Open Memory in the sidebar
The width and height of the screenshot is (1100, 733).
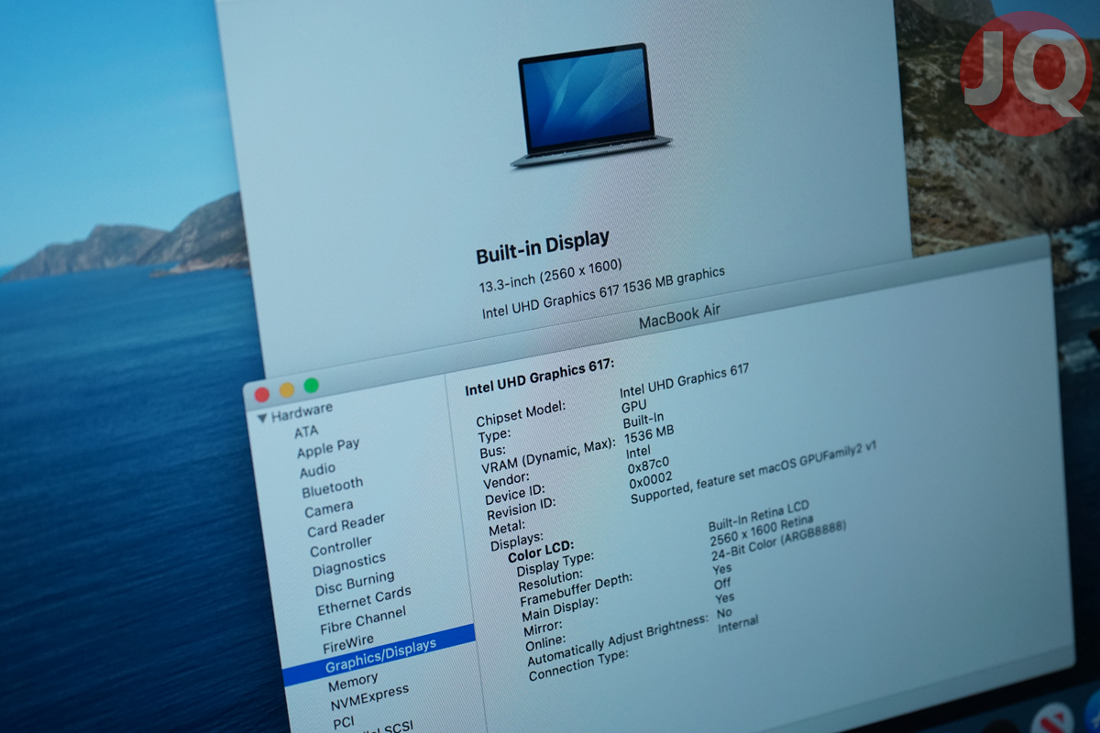[x=352, y=683]
